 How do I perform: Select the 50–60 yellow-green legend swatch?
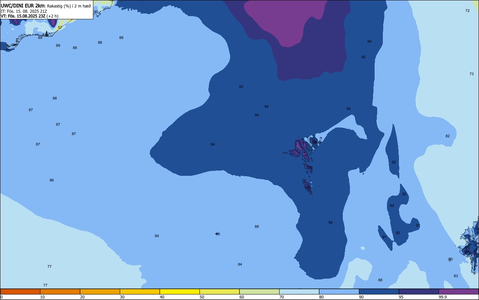[x=219, y=291]
